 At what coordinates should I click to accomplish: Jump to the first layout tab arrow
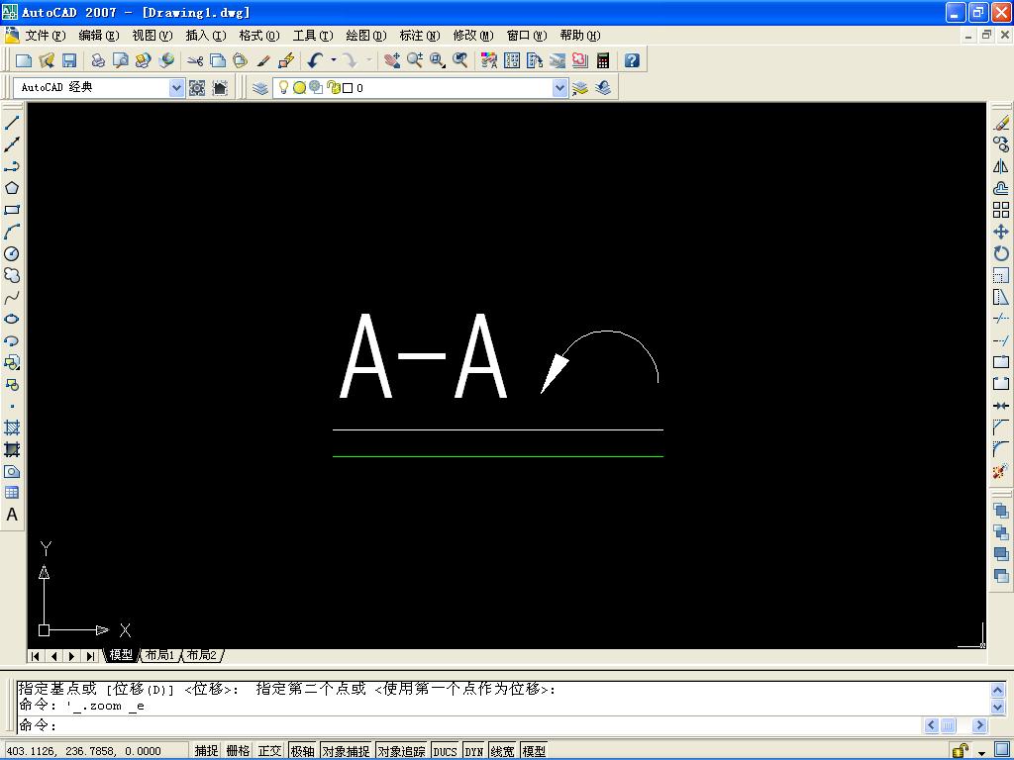pos(36,656)
